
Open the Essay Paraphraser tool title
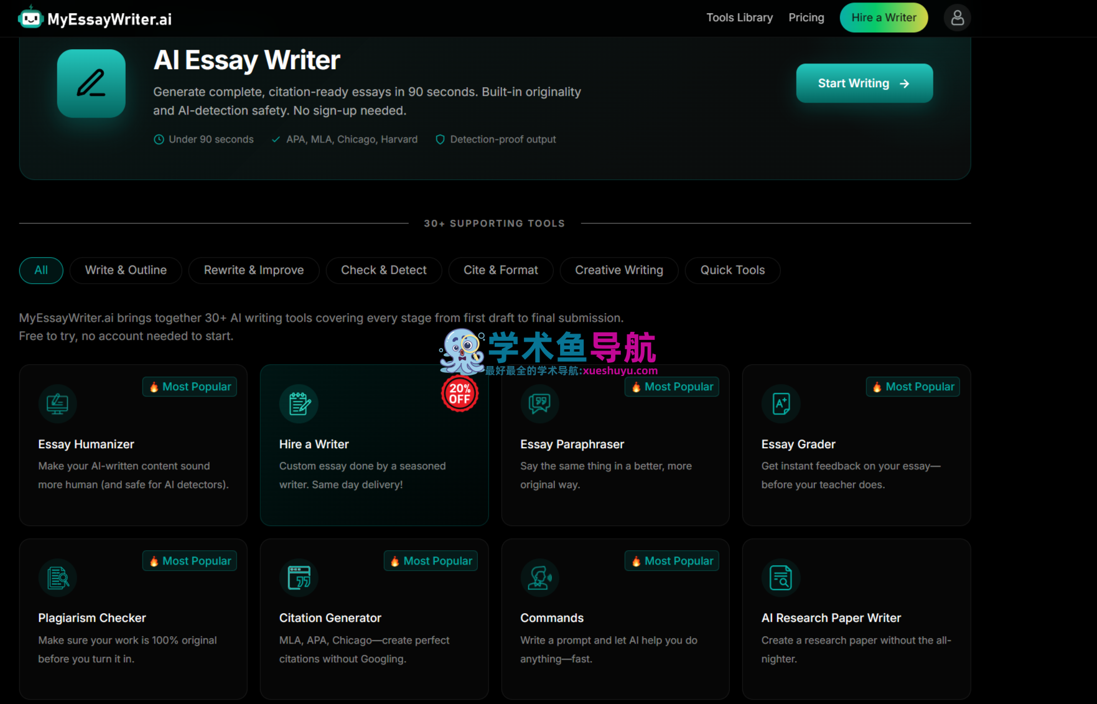pyautogui.click(x=572, y=444)
